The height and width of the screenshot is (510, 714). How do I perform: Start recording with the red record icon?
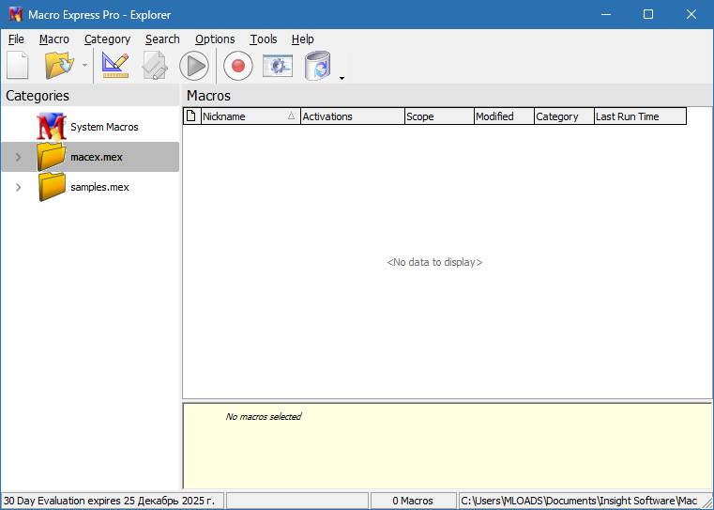pyautogui.click(x=237, y=66)
